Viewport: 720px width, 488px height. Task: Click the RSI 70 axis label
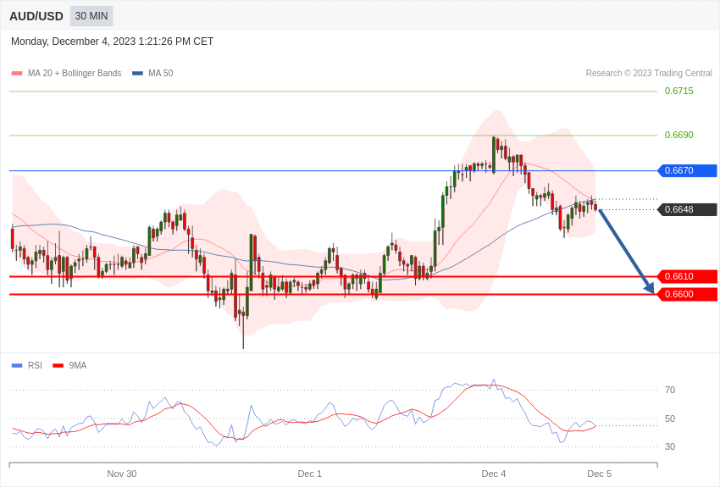pos(670,390)
